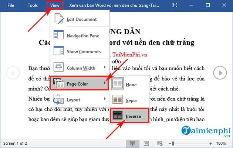Image resolution: width=233 pixels, height=148 pixels.
Task: Switch to Web Layout view icon
Action: 160,144
